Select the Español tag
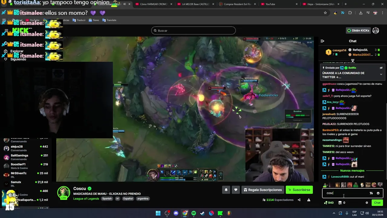Image resolution: width=387 pixels, height=218 pixels. point(128,199)
